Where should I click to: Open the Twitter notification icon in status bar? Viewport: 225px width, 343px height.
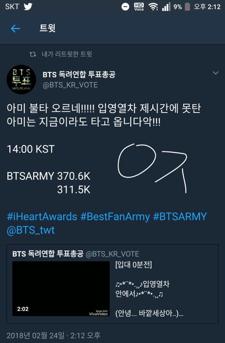[x=28, y=7]
